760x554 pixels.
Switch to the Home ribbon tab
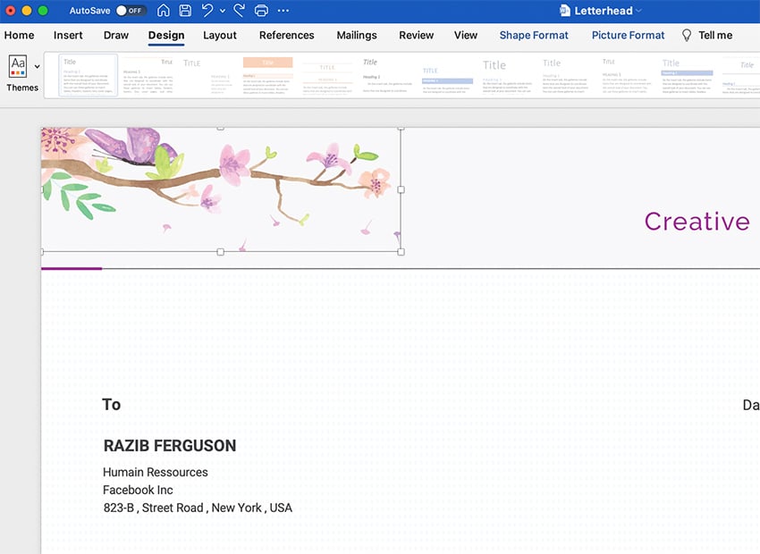coord(19,35)
